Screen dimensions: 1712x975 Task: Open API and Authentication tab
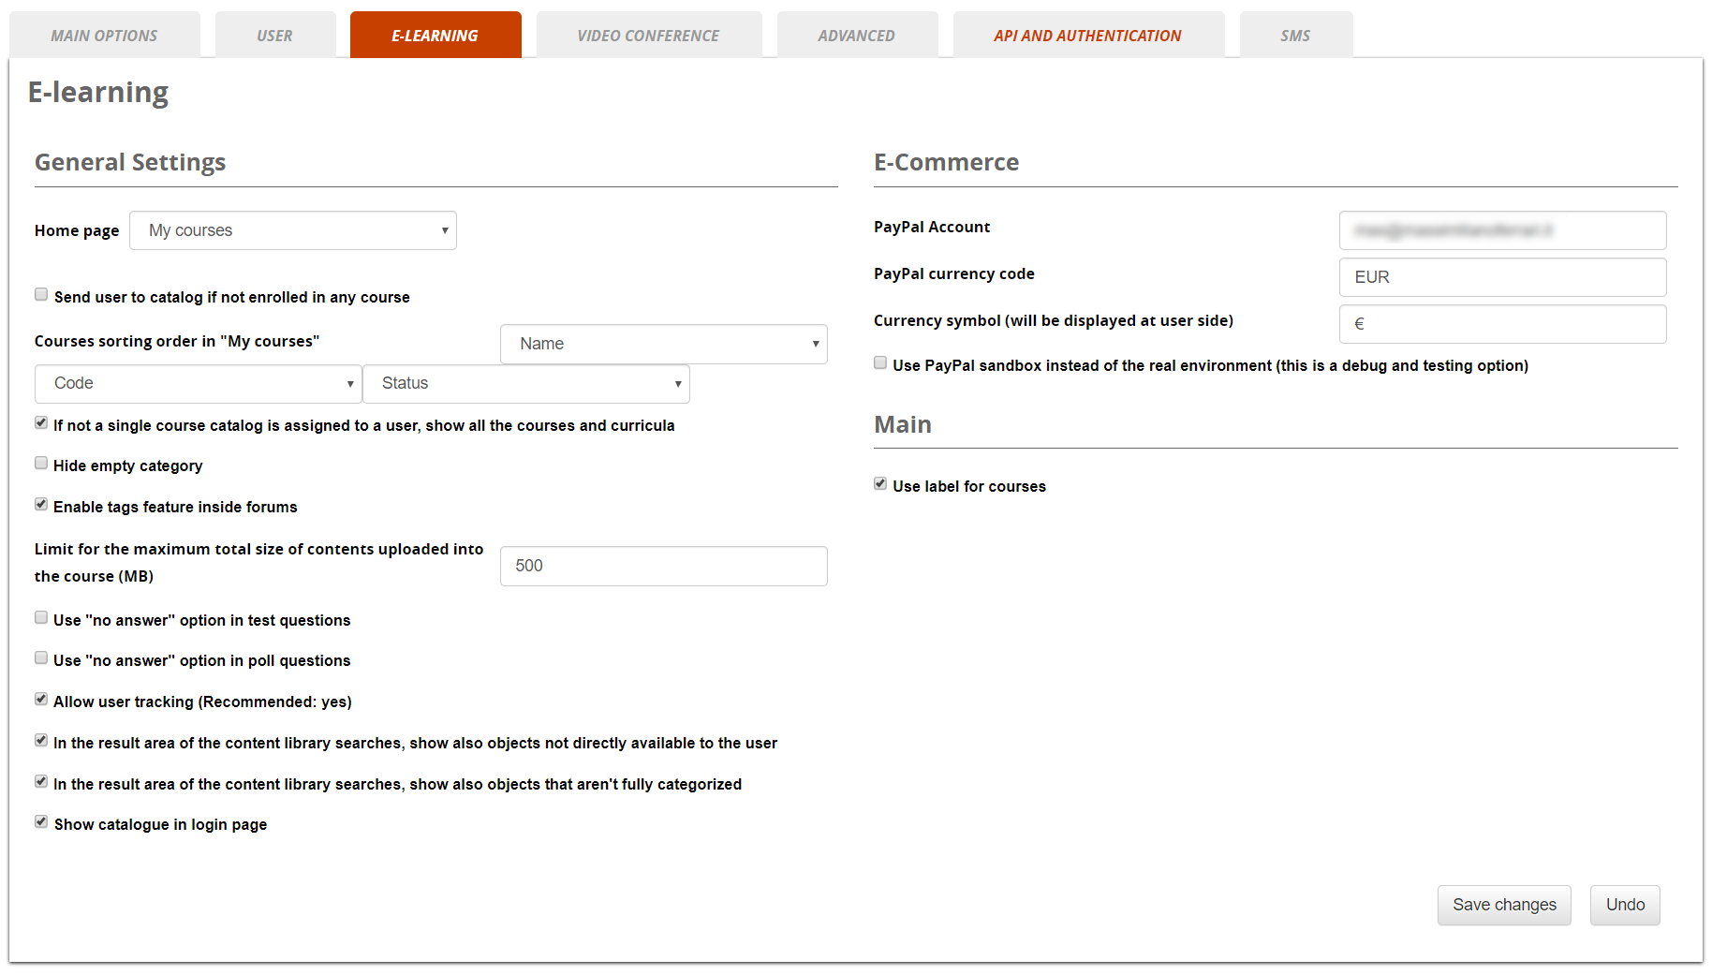point(1088,35)
